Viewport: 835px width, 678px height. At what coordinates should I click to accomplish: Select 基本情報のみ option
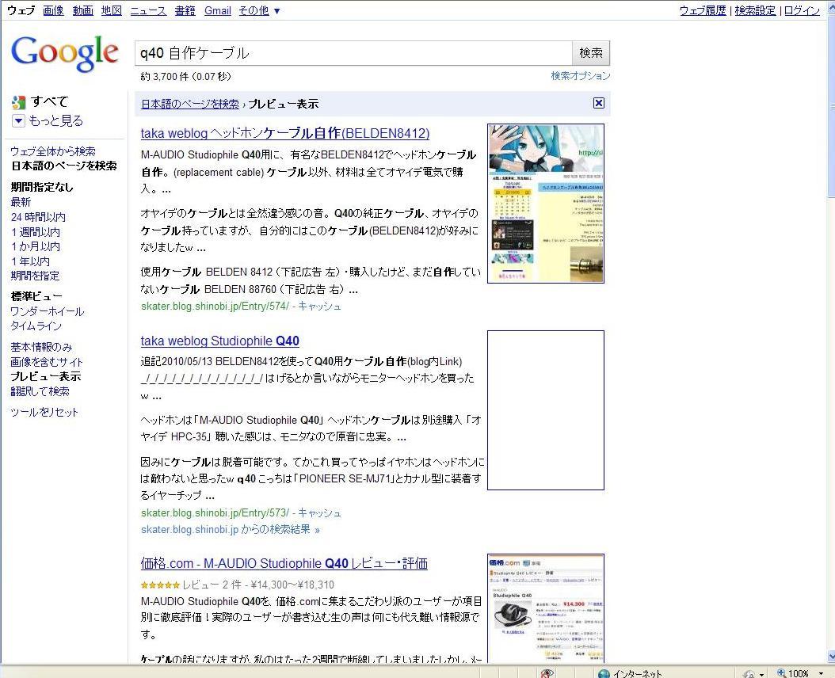[x=41, y=347]
